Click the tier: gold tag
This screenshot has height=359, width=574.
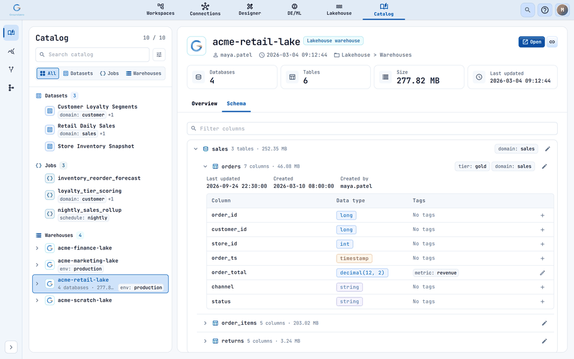pos(472,166)
